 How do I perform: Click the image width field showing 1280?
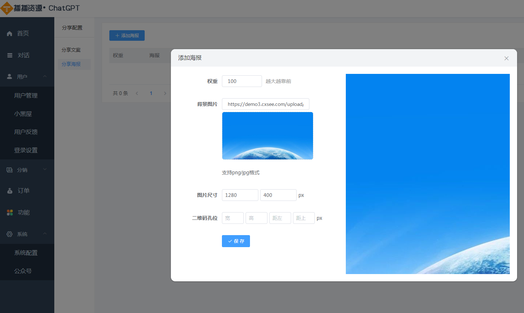(x=240, y=195)
